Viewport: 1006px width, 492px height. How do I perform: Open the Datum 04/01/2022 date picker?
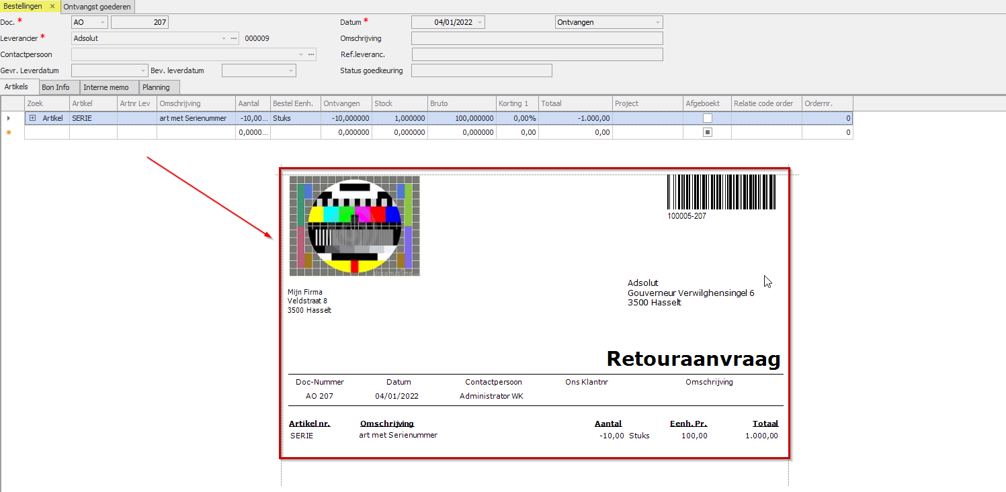(x=480, y=22)
